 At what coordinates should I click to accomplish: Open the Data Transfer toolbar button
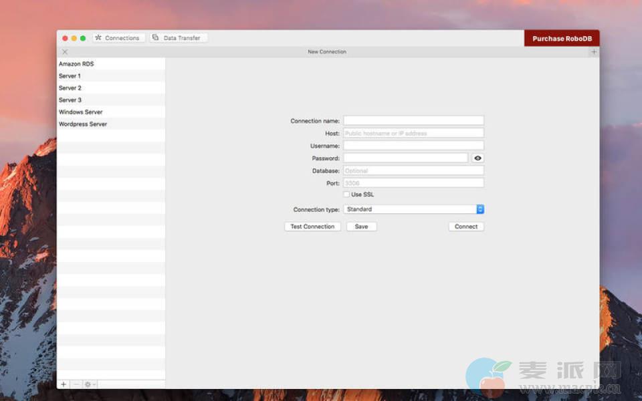[178, 38]
